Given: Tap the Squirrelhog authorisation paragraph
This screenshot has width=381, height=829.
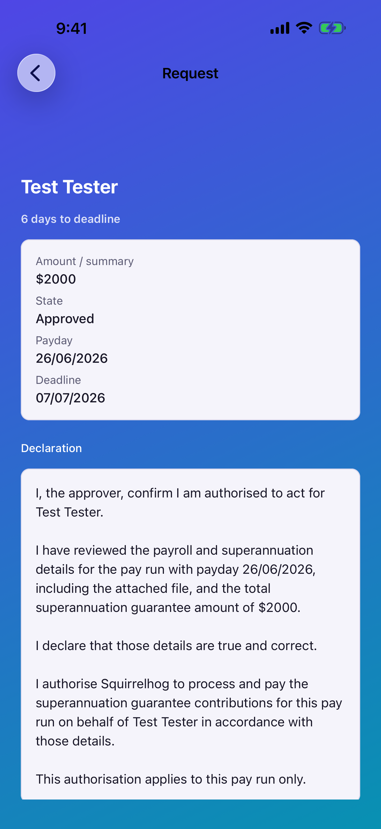Looking at the screenshot, I should point(189,712).
